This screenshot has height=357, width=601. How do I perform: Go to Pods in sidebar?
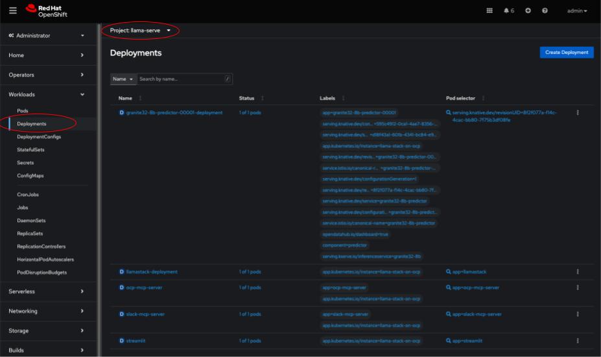click(x=23, y=110)
